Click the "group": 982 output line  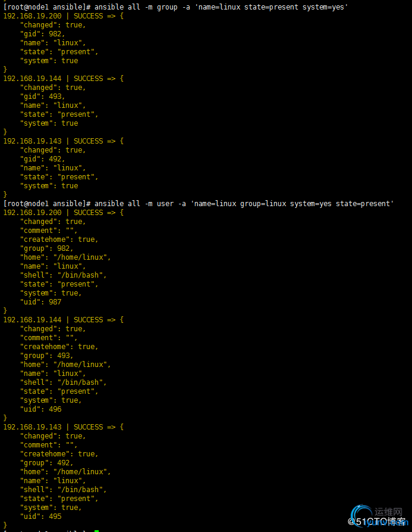pyautogui.click(x=46, y=248)
